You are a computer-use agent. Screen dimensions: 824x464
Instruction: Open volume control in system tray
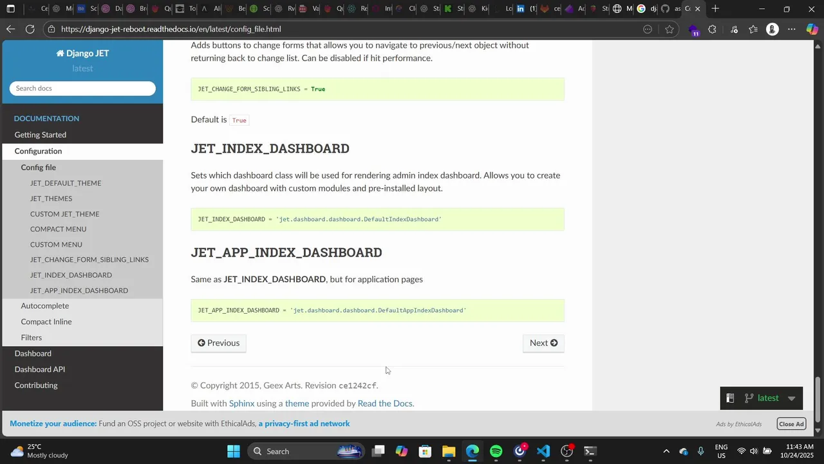[754, 451]
